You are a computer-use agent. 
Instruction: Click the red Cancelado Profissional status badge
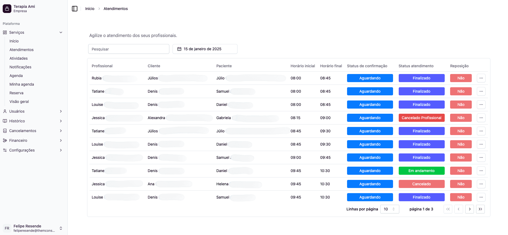[421, 118]
